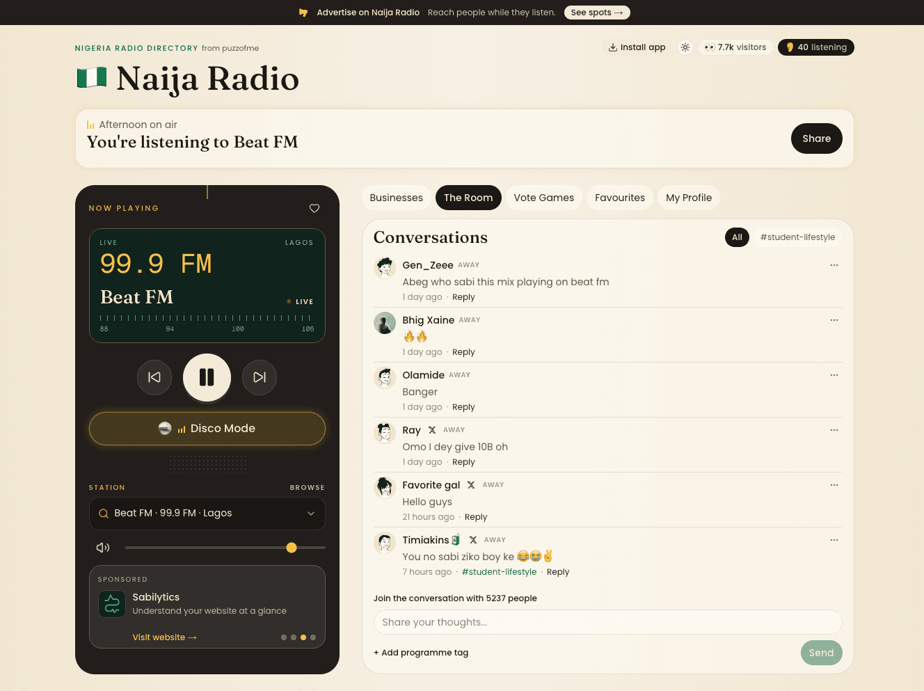This screenshot has height=691, width=924.
Task: Open more options for Olamide's message
Action: click(x=834, y=375)
